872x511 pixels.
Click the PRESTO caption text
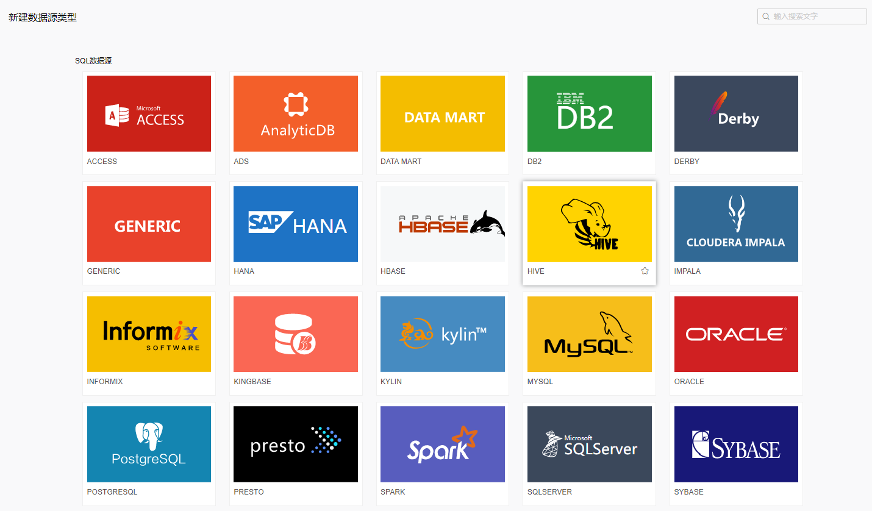pyautogui.click(x=249, y=492)
